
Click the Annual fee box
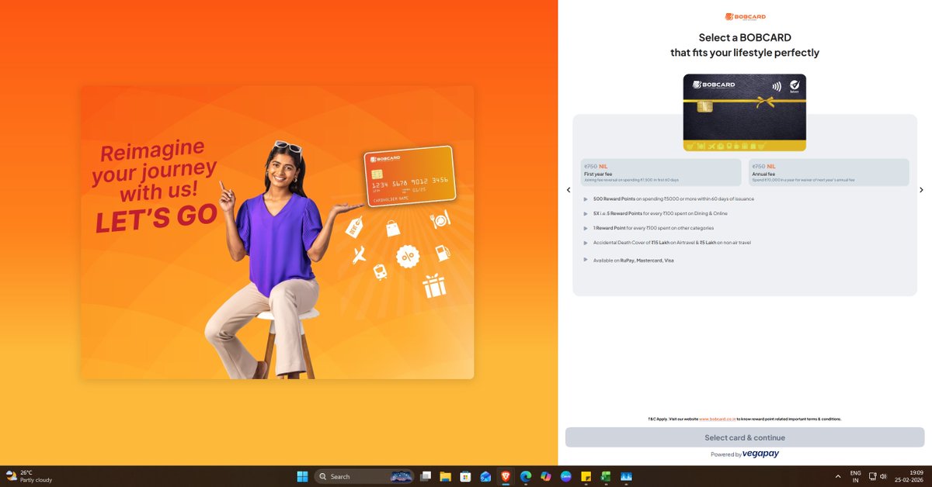click(829, 172)
